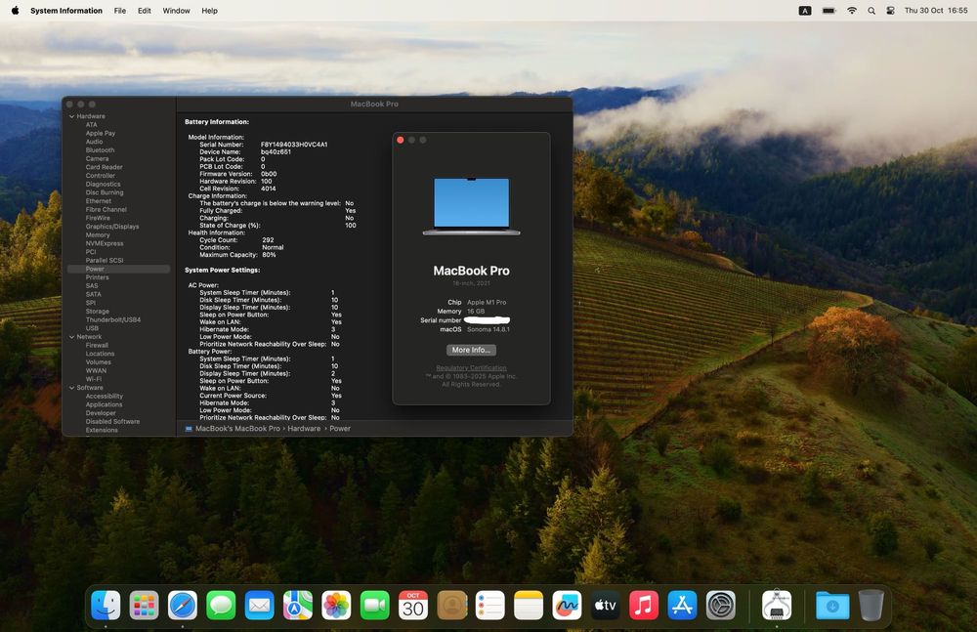Select Wi-Fi in the sidebar
Viewport: 977px width, 632px height.
(94, 379)
